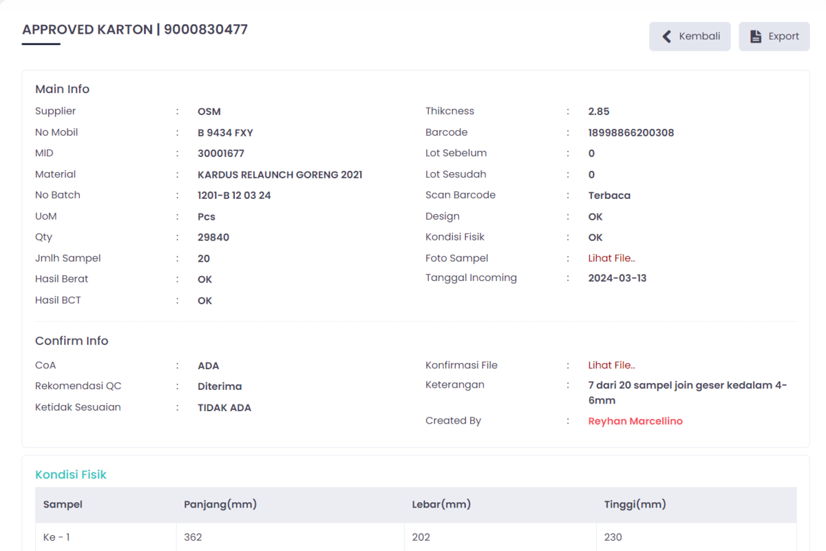826x551 pixels.
Task: Click the Lebar(mm) column header
Action: (441, 504)
